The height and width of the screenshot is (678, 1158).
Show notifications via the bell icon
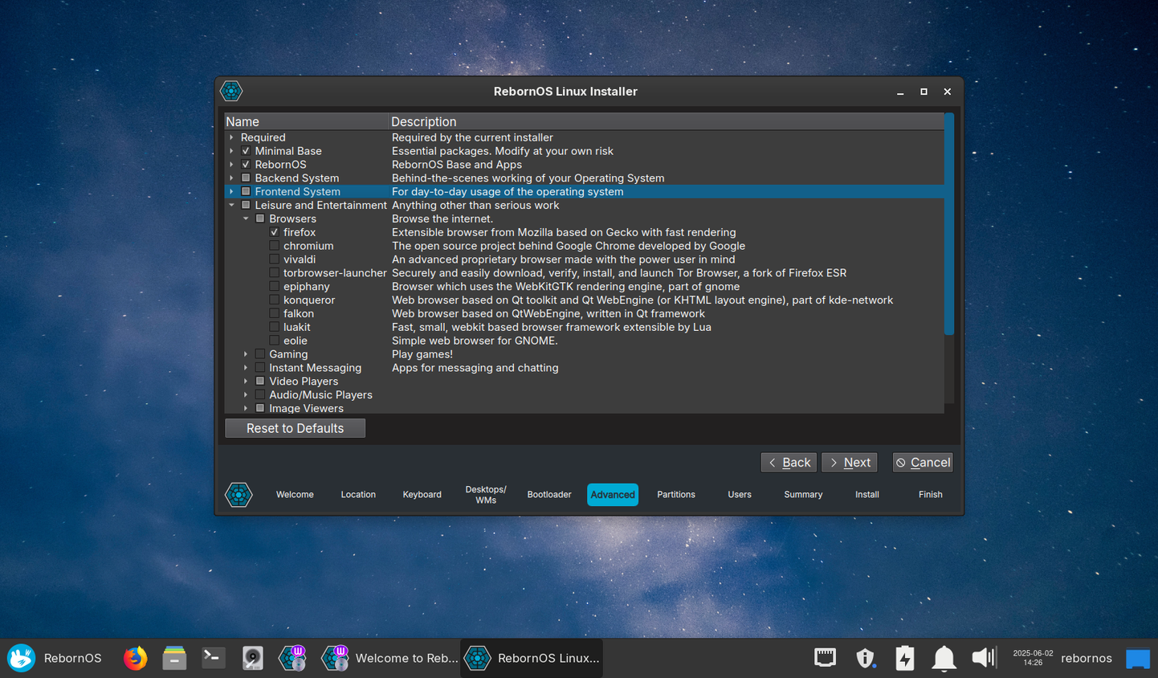point(944,658)
